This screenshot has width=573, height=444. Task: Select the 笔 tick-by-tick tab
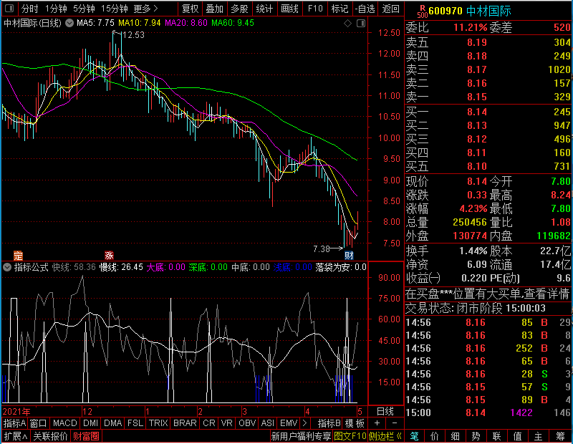pos(414,436)
